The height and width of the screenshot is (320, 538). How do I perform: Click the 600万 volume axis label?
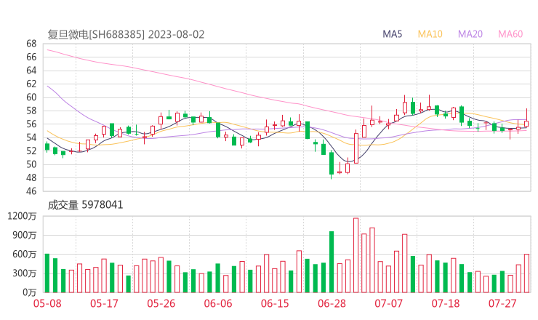point(25,255)
